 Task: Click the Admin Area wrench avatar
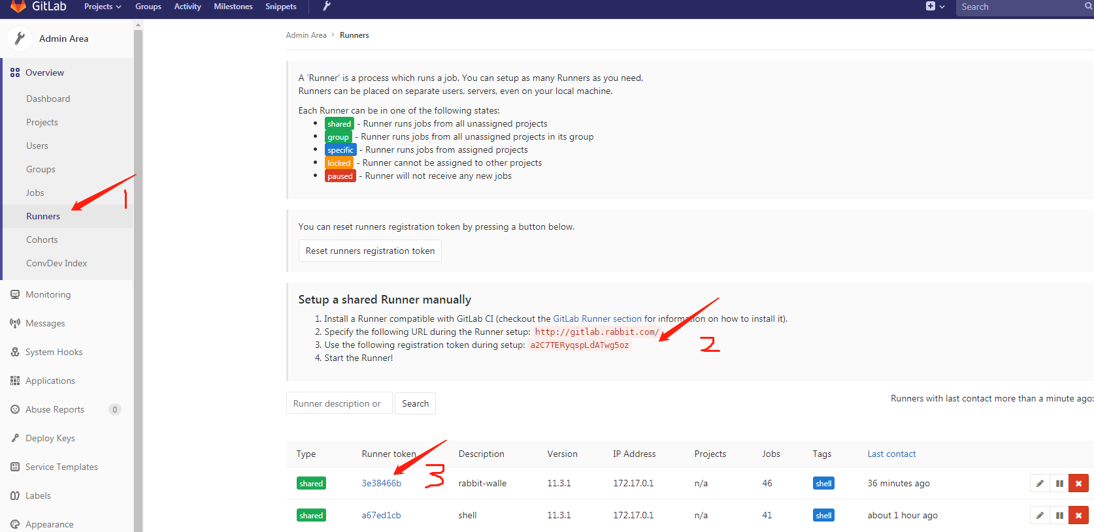pos(20,39)
